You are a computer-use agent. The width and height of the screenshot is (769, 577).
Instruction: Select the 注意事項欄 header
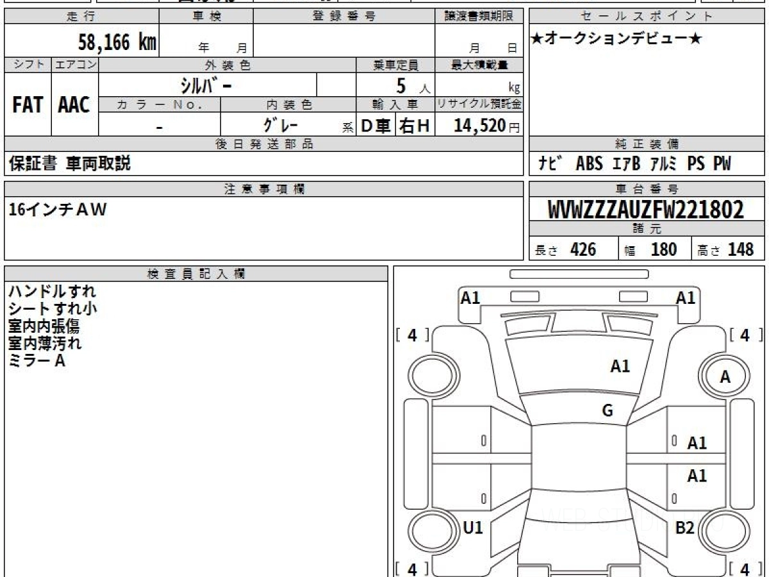[264, 189]
